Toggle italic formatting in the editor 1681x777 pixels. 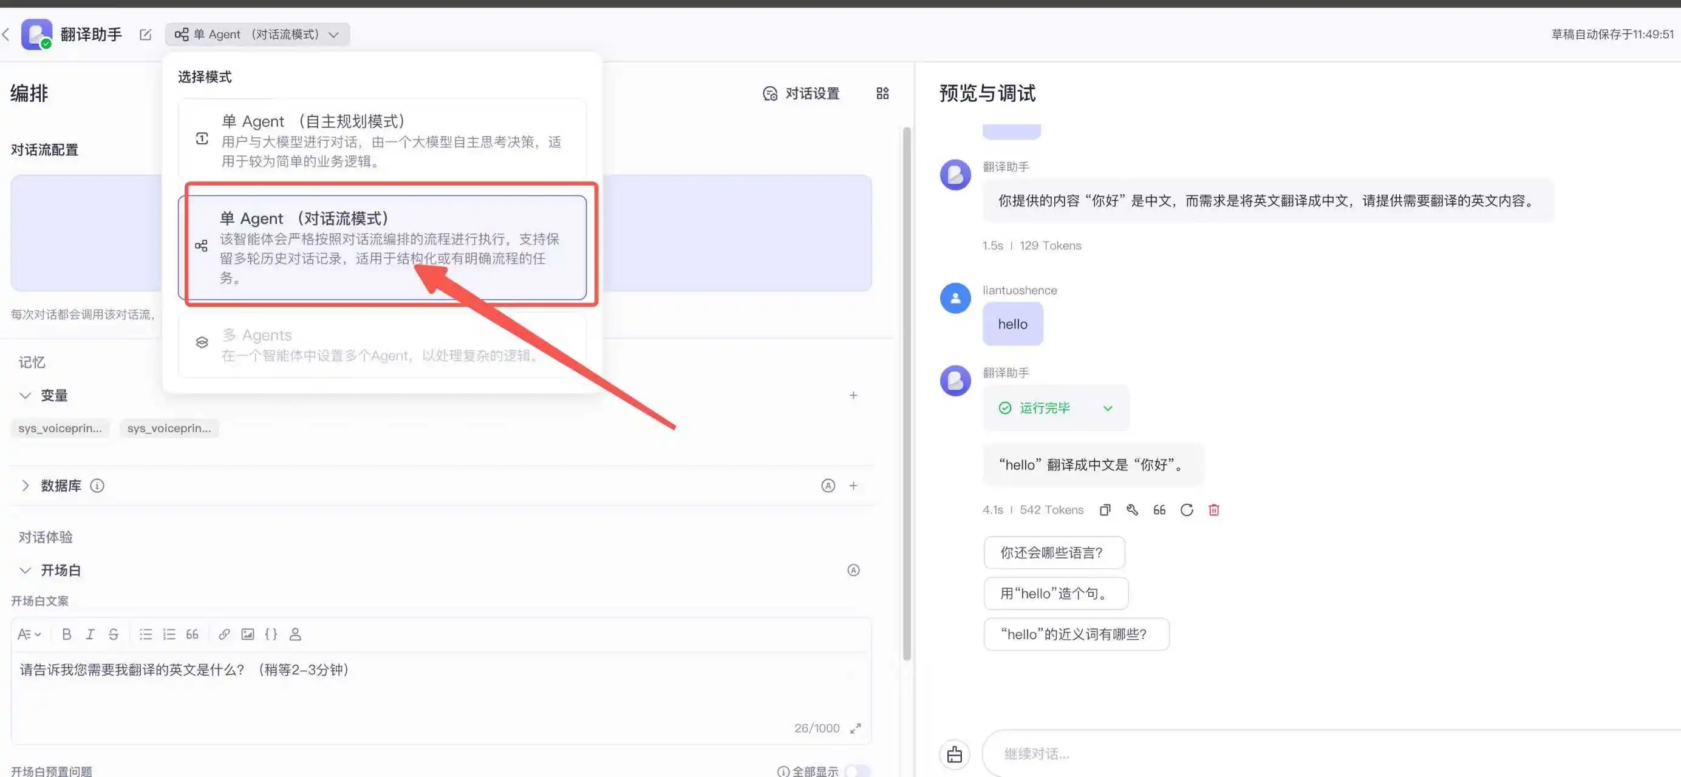[x=90, y=634]
